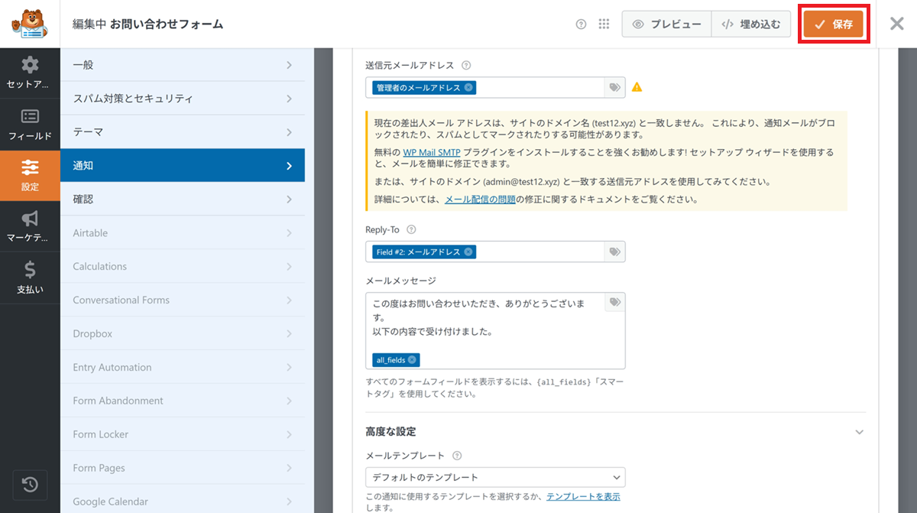The image size is (917, 513).
Task: Click the WPForms bear logo
Action: point(30,24)
